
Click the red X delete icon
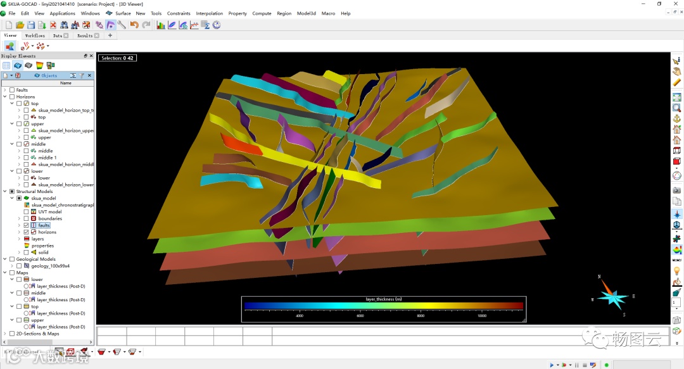53,25
